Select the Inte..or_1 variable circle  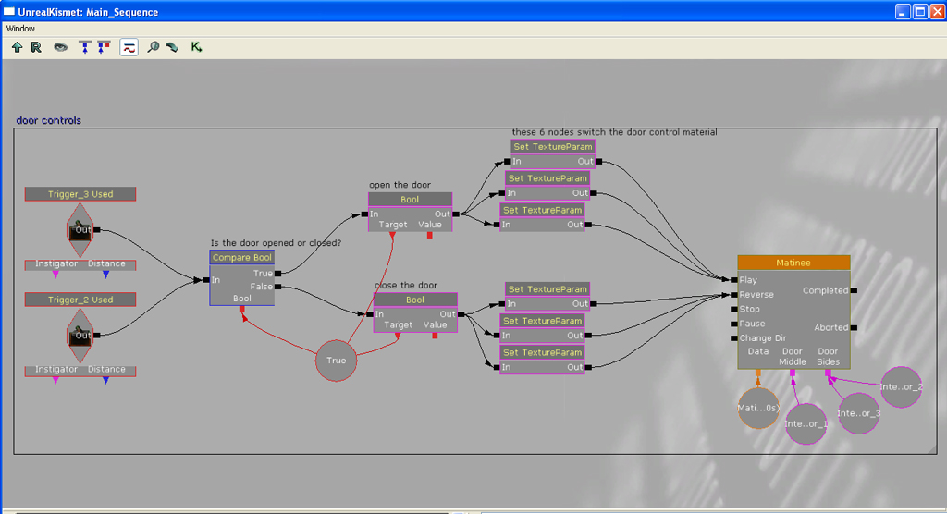806,424
